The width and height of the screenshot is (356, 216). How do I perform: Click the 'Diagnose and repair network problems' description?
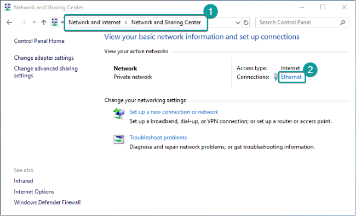point(222,147)
